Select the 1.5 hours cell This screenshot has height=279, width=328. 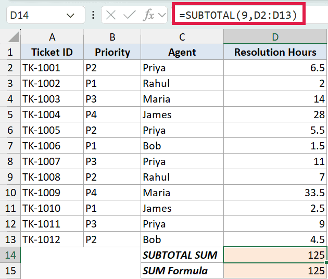point(275,146)
